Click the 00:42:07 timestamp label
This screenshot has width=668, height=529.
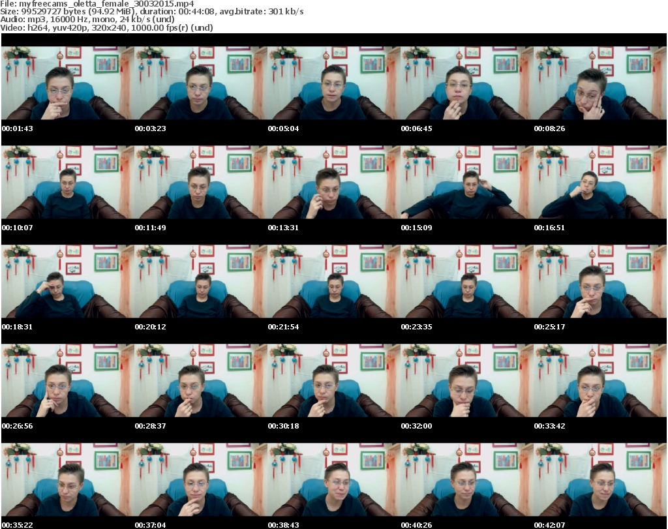[x=549, y=524]
